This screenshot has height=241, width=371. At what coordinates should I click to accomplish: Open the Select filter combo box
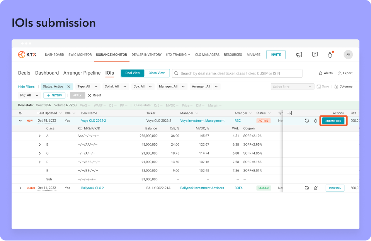click(292, 87)
